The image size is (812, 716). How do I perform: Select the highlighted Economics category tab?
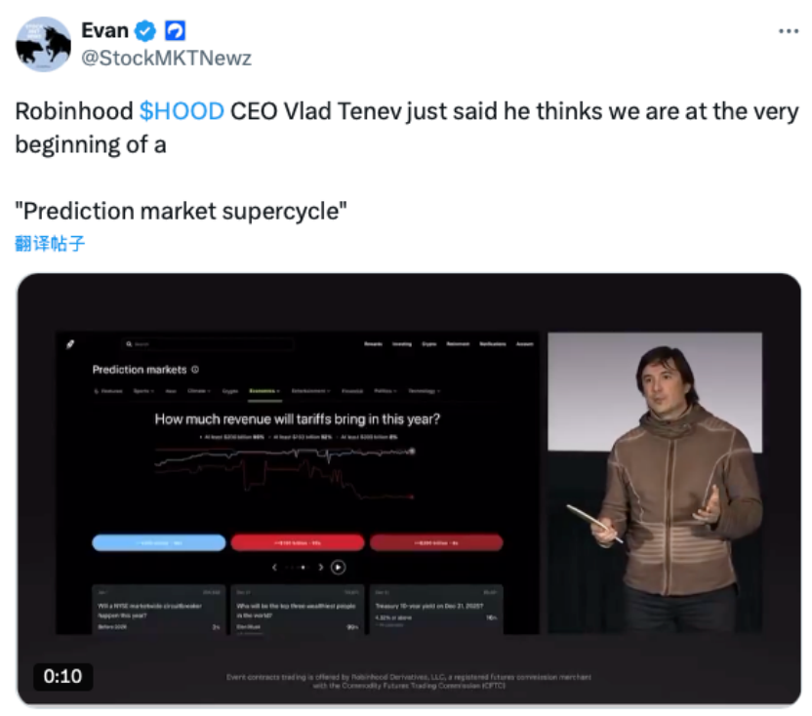(264, 391)
